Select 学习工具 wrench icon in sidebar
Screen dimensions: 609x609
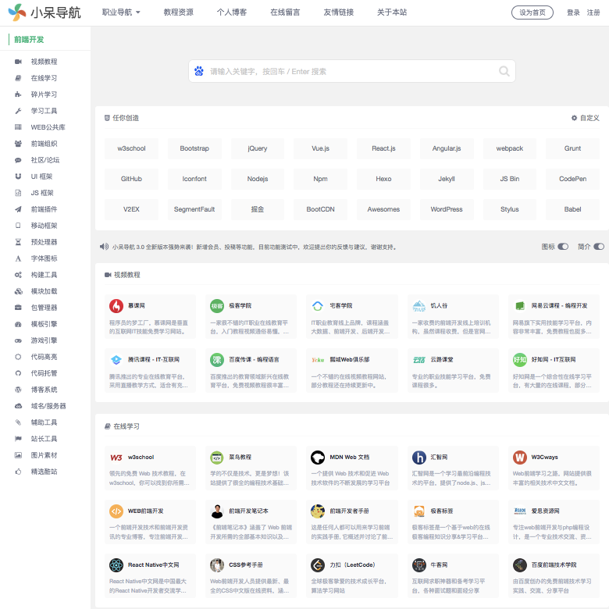pyautogui.click(x=18, y=111)
